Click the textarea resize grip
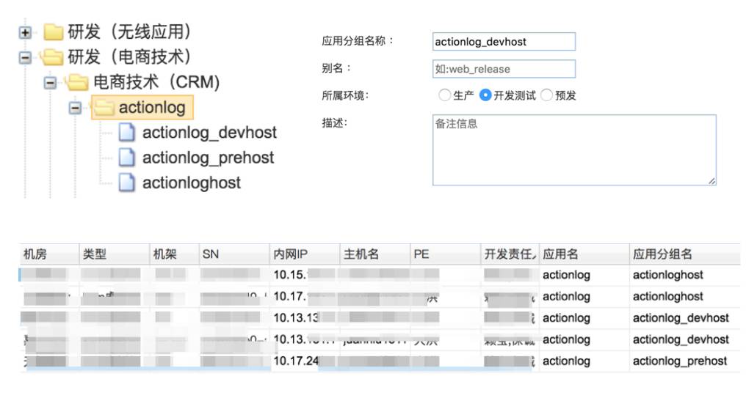 [711, 180]
